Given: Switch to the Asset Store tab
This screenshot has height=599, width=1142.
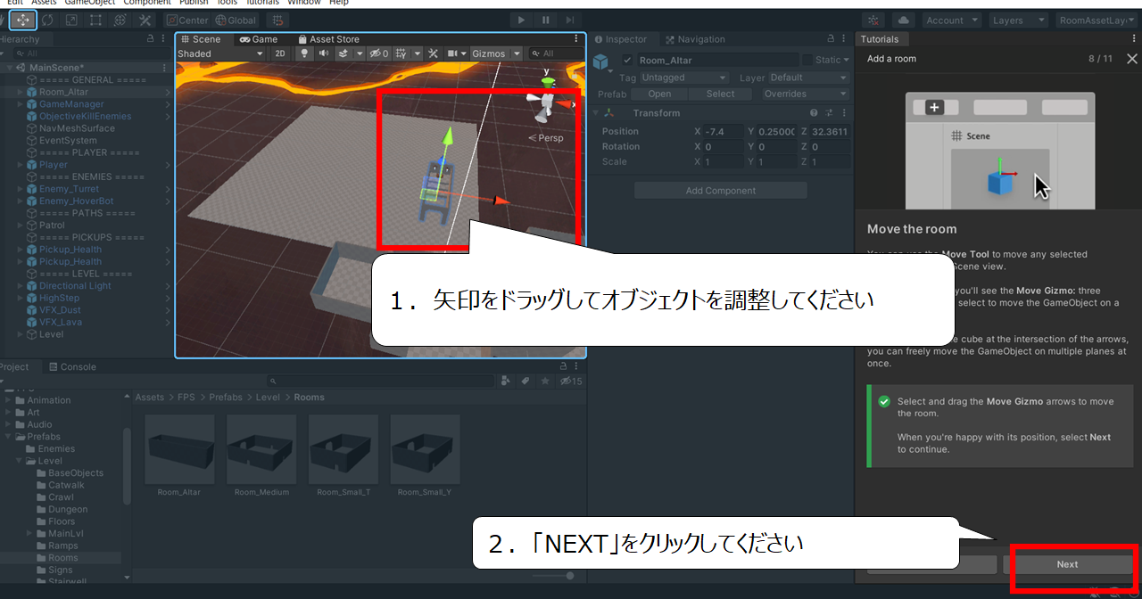Looking at the screenshot, I should click(328, 39).
